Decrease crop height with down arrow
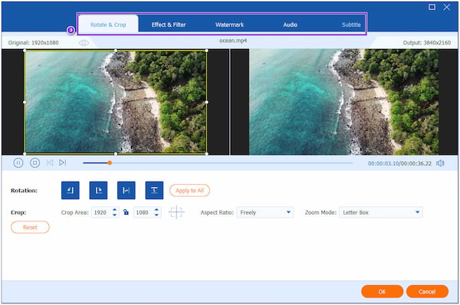The width and height of the screenshot is (460, 305). point(156,215)
